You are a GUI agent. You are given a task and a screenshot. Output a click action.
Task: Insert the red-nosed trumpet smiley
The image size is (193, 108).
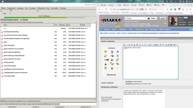pyautogui.click(x=106, y=60)
